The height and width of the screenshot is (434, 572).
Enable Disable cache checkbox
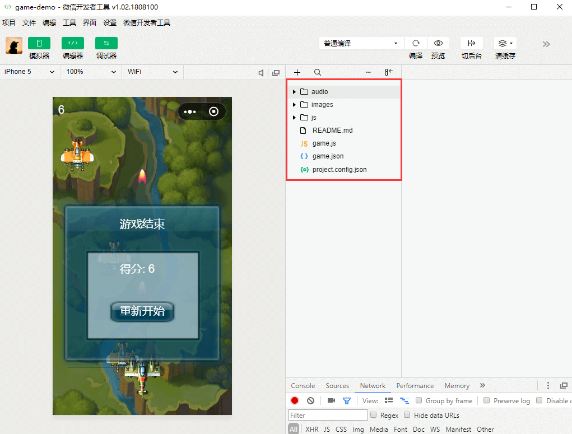click(x=539, y=400)
